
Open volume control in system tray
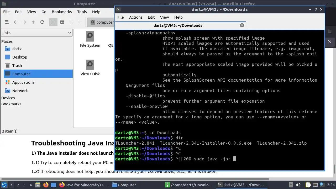pos(298,185)
